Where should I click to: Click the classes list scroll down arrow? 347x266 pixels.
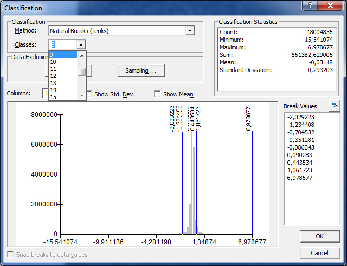click(82, 95)
